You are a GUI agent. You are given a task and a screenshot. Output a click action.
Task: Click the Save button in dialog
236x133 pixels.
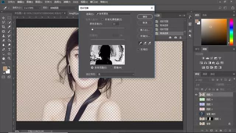[x=145, y=36]
